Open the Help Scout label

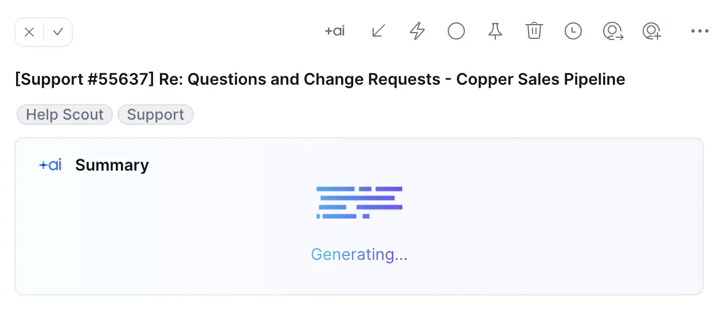point(65,114)
